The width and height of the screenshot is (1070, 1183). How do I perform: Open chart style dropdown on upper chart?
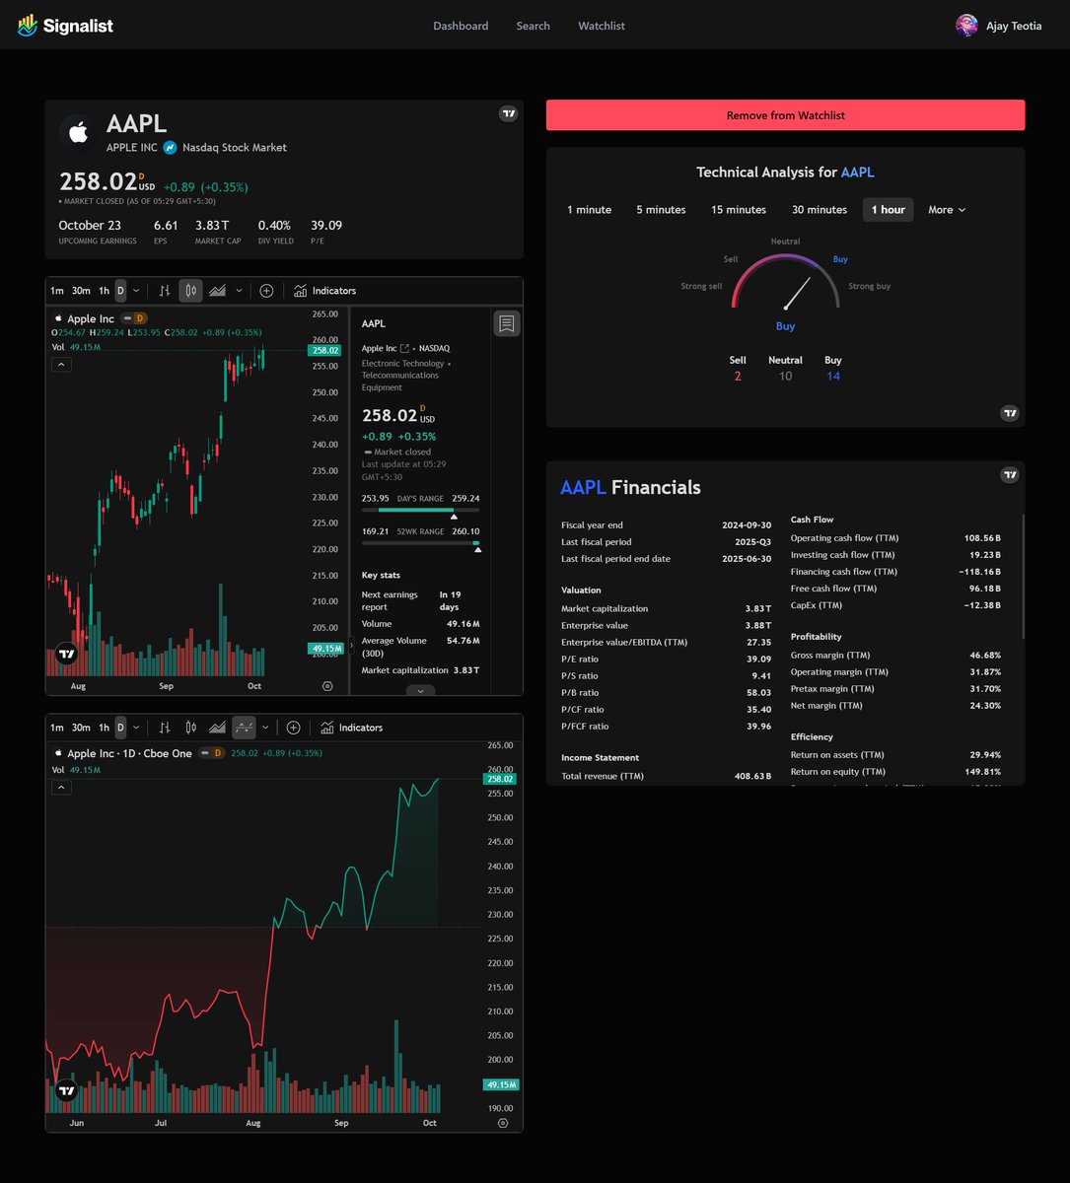pos(239,291)
